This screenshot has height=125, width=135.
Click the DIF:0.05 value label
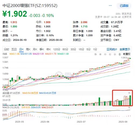(x=26, y=107)
